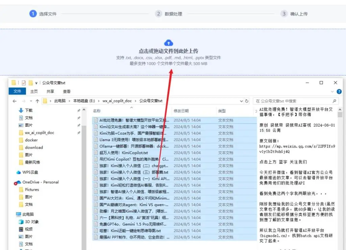The height and width of the screenshot is (250, 346).
Task: Select file Llama 3无限使用
Action: point(174,140)
